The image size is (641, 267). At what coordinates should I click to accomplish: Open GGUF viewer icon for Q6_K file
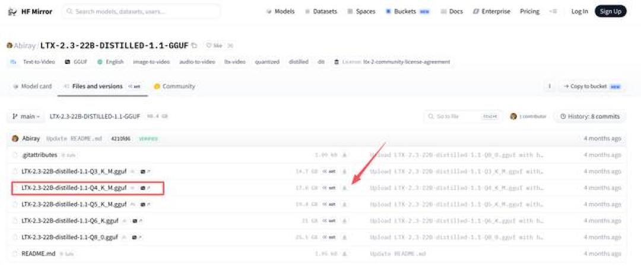[137, 221]
